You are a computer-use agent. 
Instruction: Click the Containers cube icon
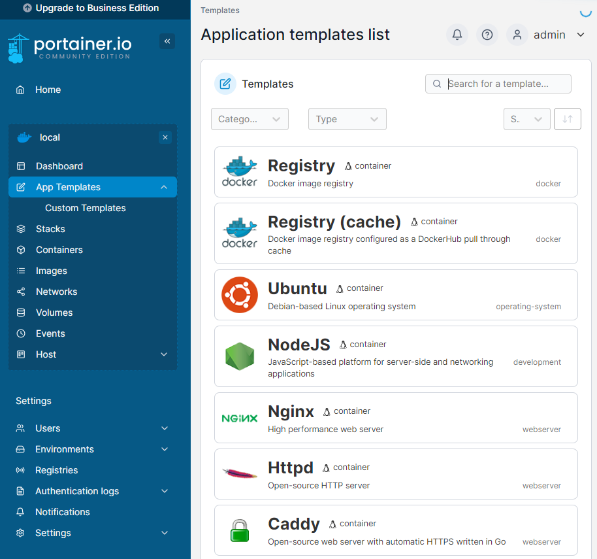coord(21,250)
